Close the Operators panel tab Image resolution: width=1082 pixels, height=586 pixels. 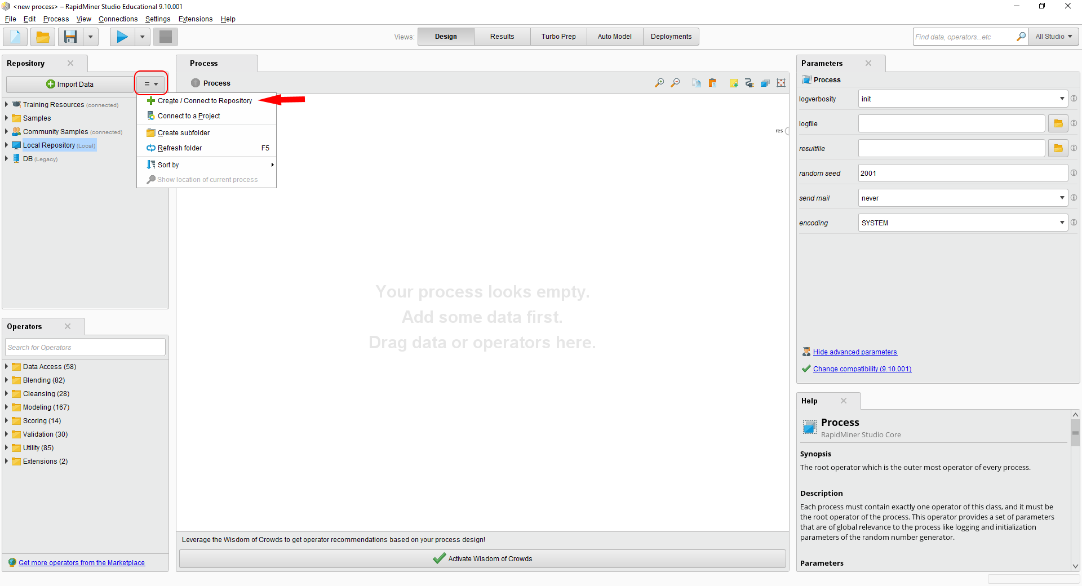pyautogui.click(x=68, y=326)
